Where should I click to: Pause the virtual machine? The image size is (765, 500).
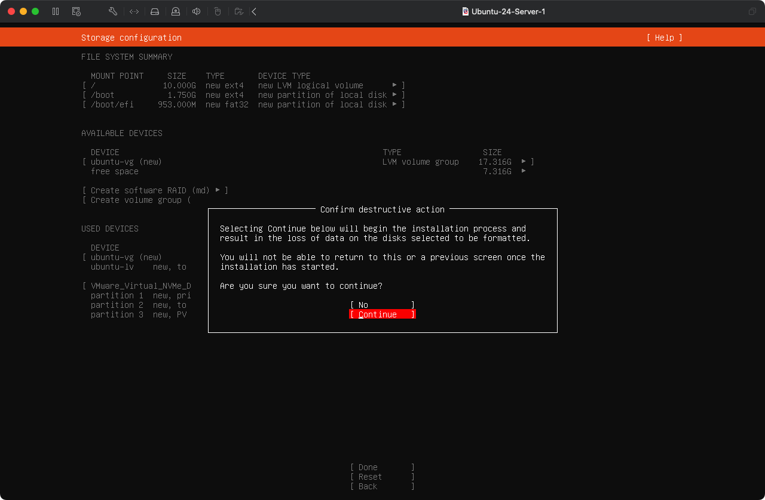point(56,11)
